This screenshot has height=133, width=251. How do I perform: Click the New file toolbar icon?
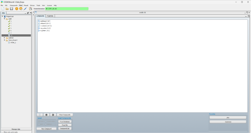point(3,9)
